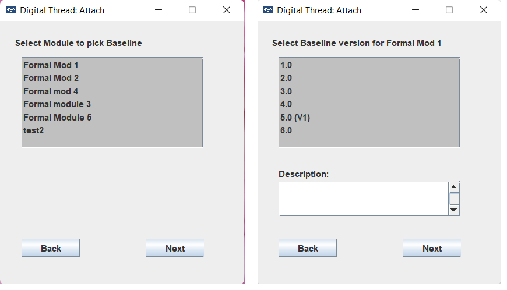Click Next in the Select Baseline version dialog
507x290 pixels.
tap(431, 248)
